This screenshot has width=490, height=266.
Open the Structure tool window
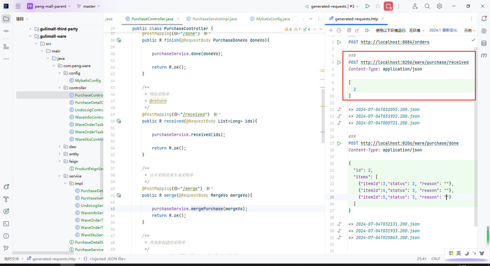pyautogui.click(x=6, y=47)
